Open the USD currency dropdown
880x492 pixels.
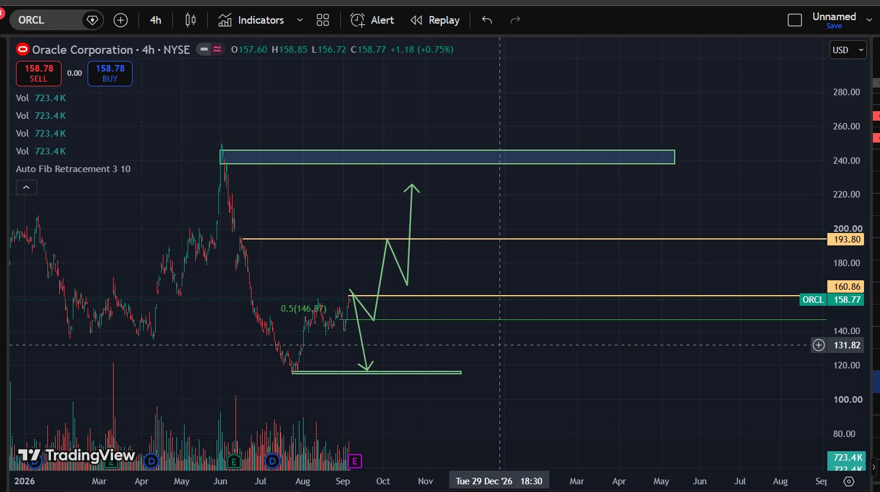coord(848,50)
